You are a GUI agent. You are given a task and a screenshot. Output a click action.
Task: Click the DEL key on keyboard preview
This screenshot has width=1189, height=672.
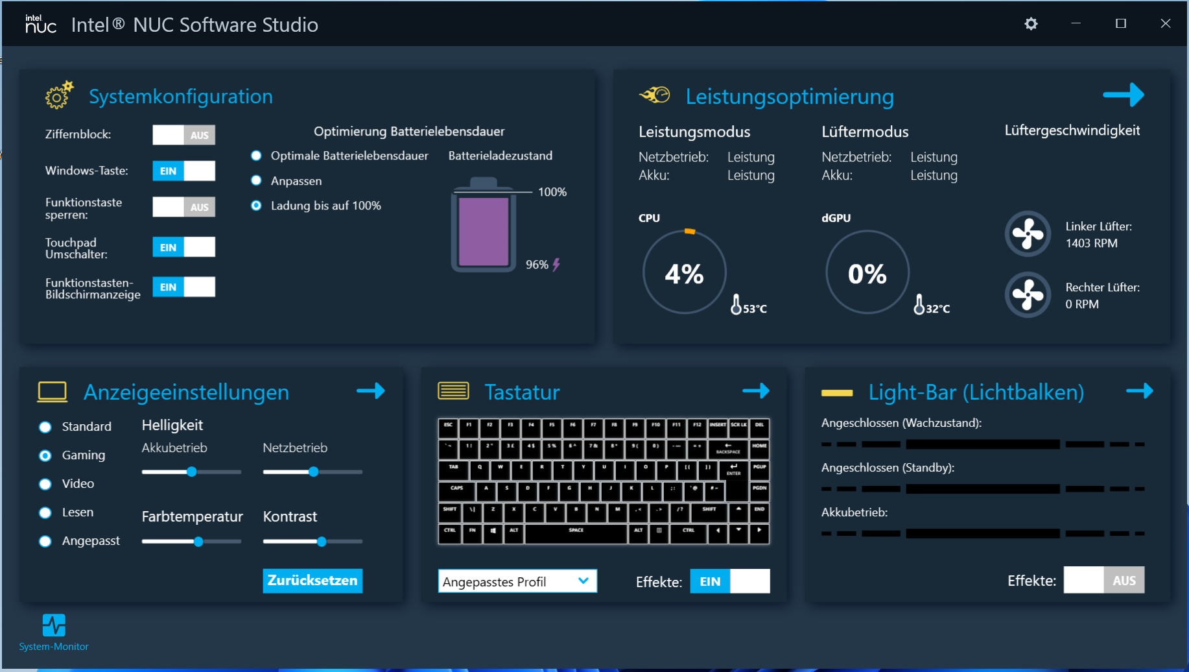759,427
